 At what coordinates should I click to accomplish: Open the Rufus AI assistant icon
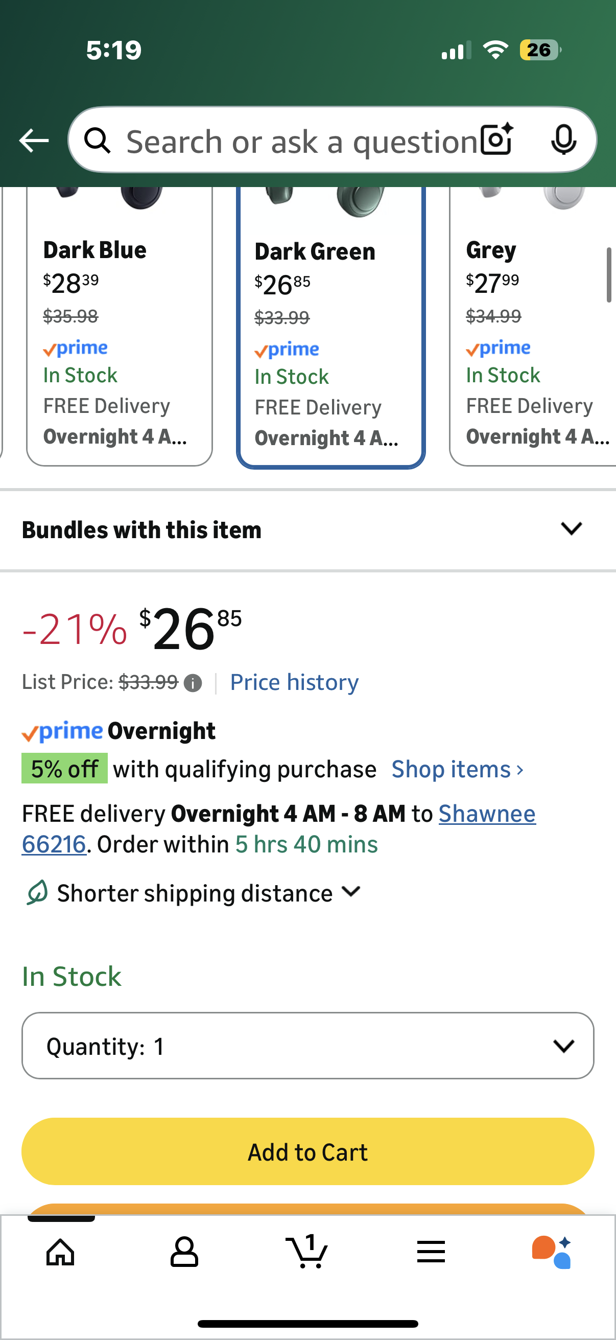pyautogui.click(x=552, y=1252)
